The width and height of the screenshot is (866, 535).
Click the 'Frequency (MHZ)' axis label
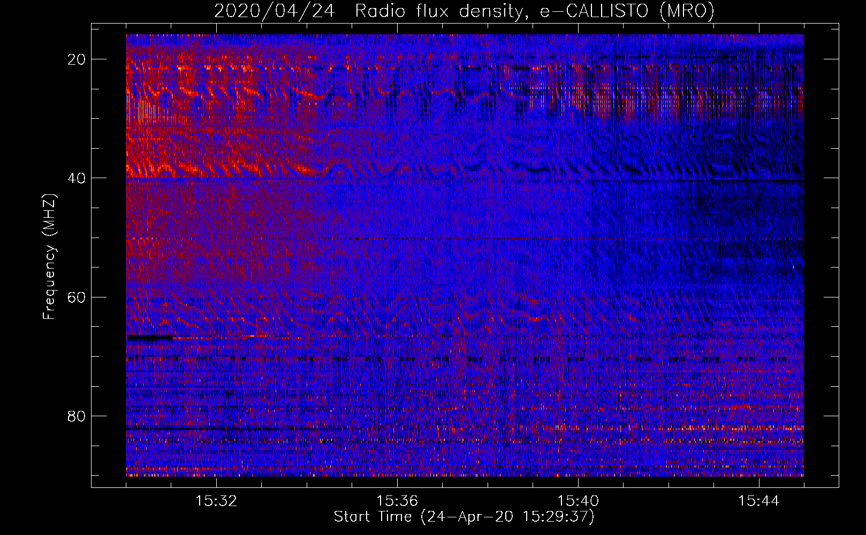pyautogui.click(x=49, y=257)
